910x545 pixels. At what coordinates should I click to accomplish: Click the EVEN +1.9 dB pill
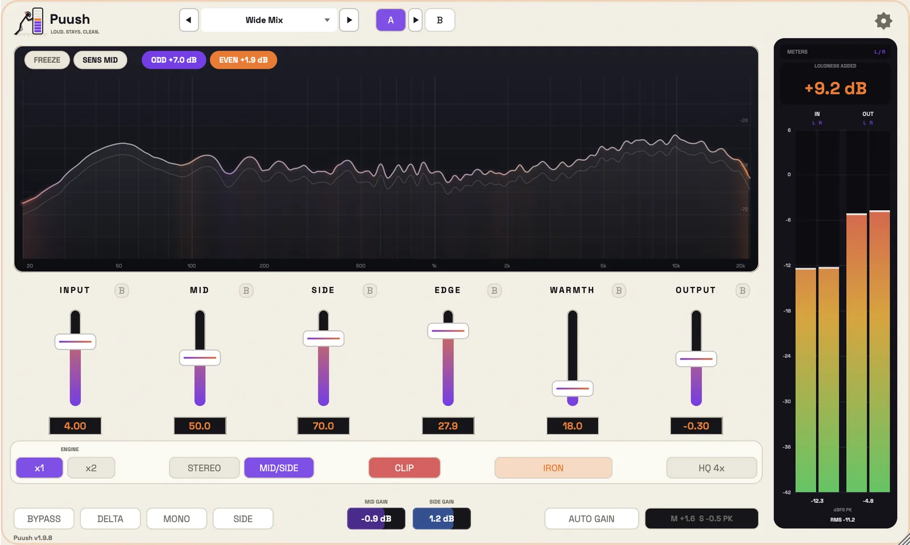243,60
